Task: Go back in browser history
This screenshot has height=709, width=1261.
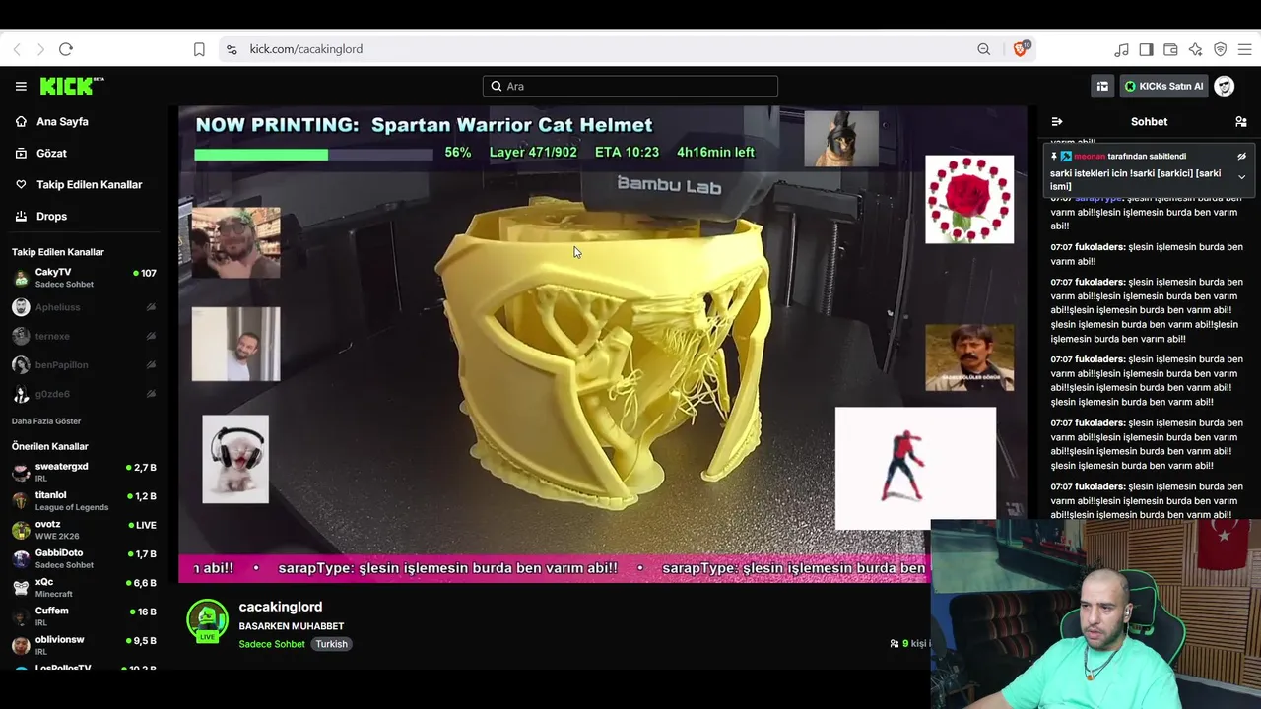Action: (x=17, y=49)
